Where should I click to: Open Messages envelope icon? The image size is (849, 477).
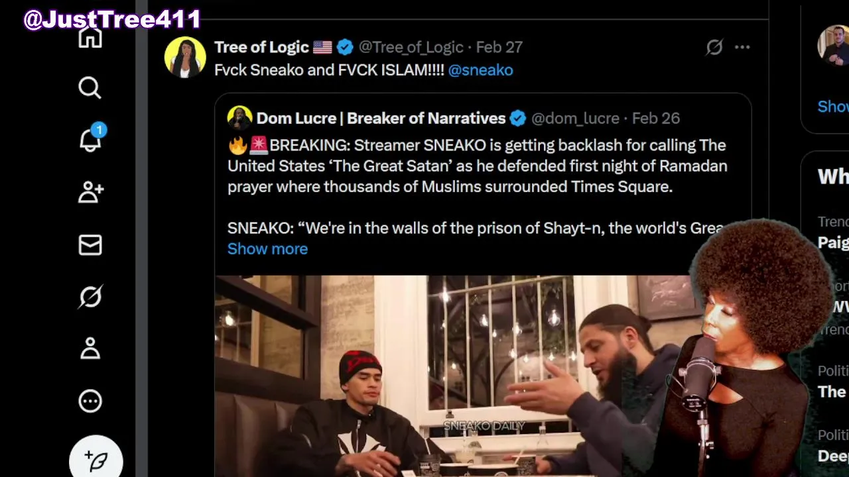click(90, 245)
